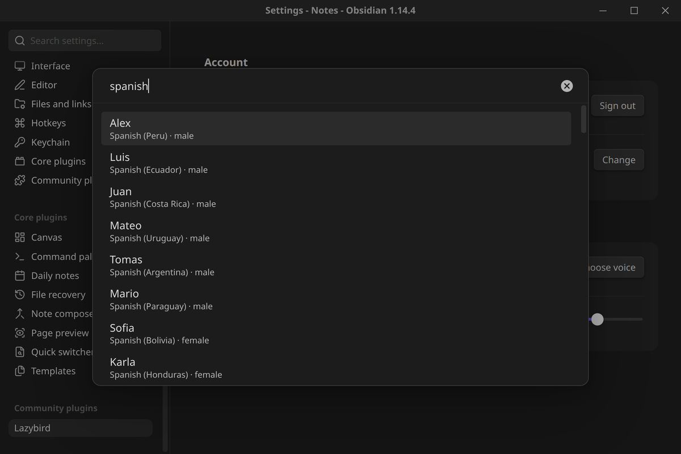The image size is (681, 454).
Task: Click the Canvas grid icon
Action: 20,237
